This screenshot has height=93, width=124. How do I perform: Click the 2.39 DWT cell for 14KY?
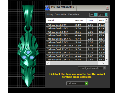pos(92,32)
